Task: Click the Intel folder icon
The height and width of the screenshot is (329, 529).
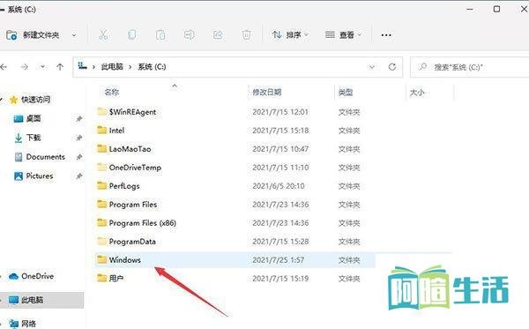Action: [x=102, y=130]
